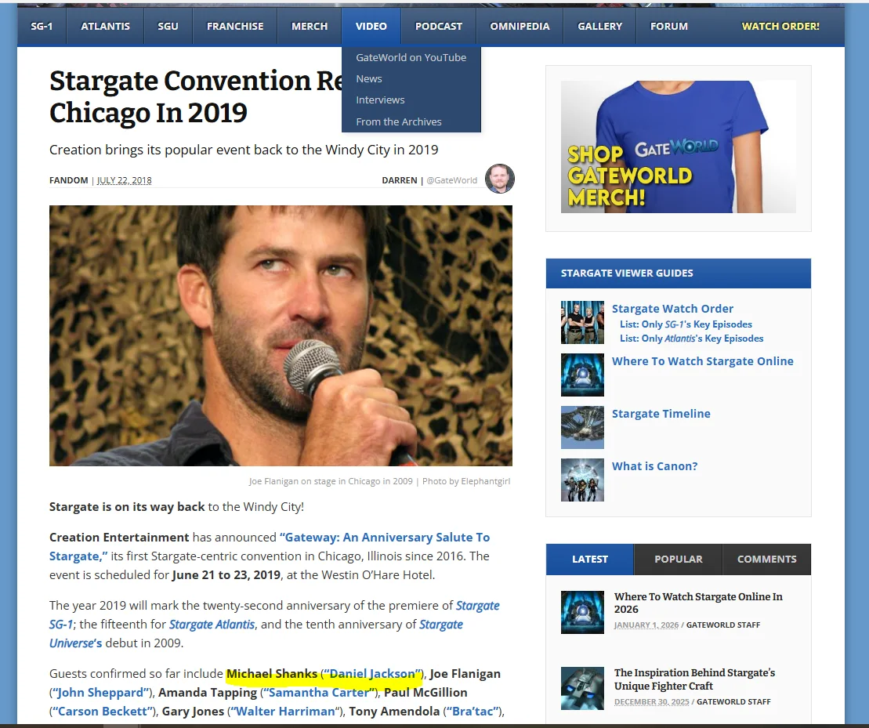869x728 pixels.
Task: Click the FANDOM category label
Action: point(69,180)
